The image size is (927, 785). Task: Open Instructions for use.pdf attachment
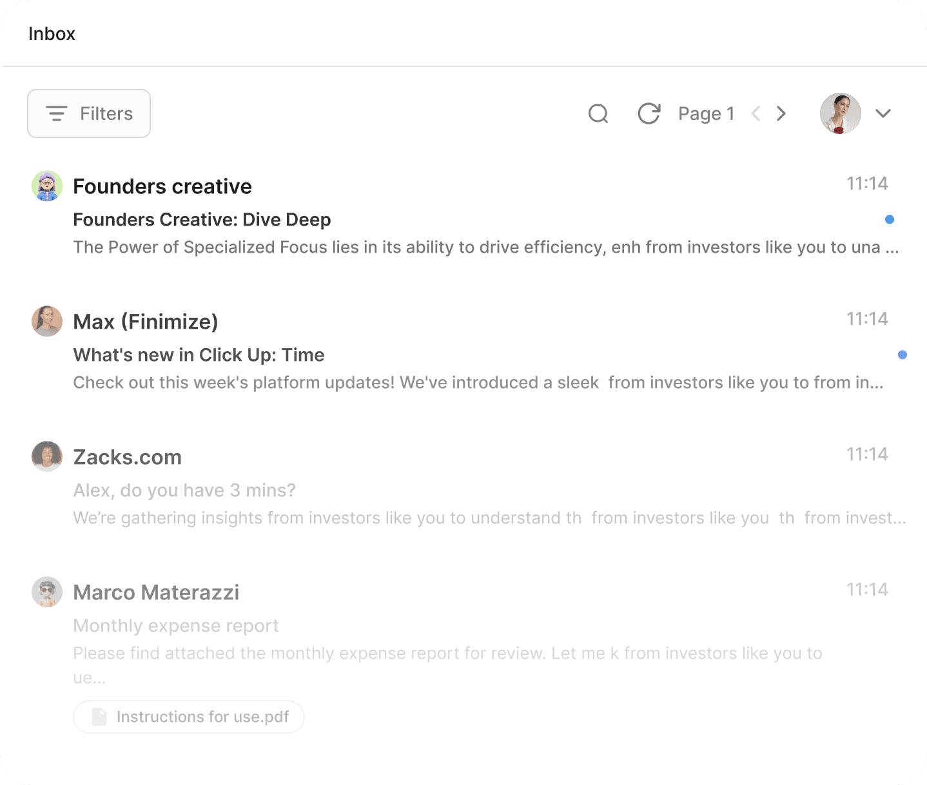click(202, 717)
